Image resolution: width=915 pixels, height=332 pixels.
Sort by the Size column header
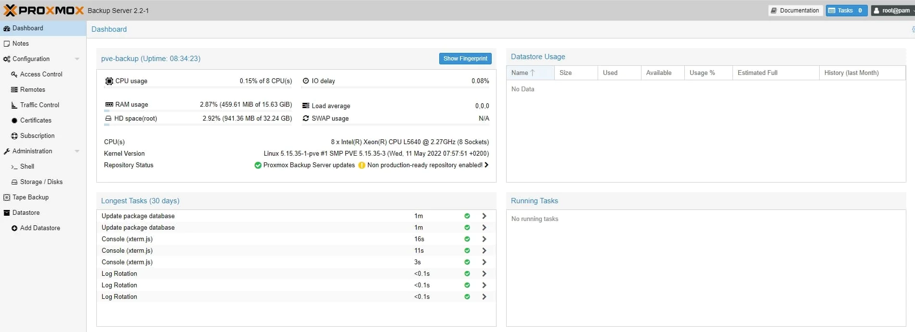tap(576, 73)
